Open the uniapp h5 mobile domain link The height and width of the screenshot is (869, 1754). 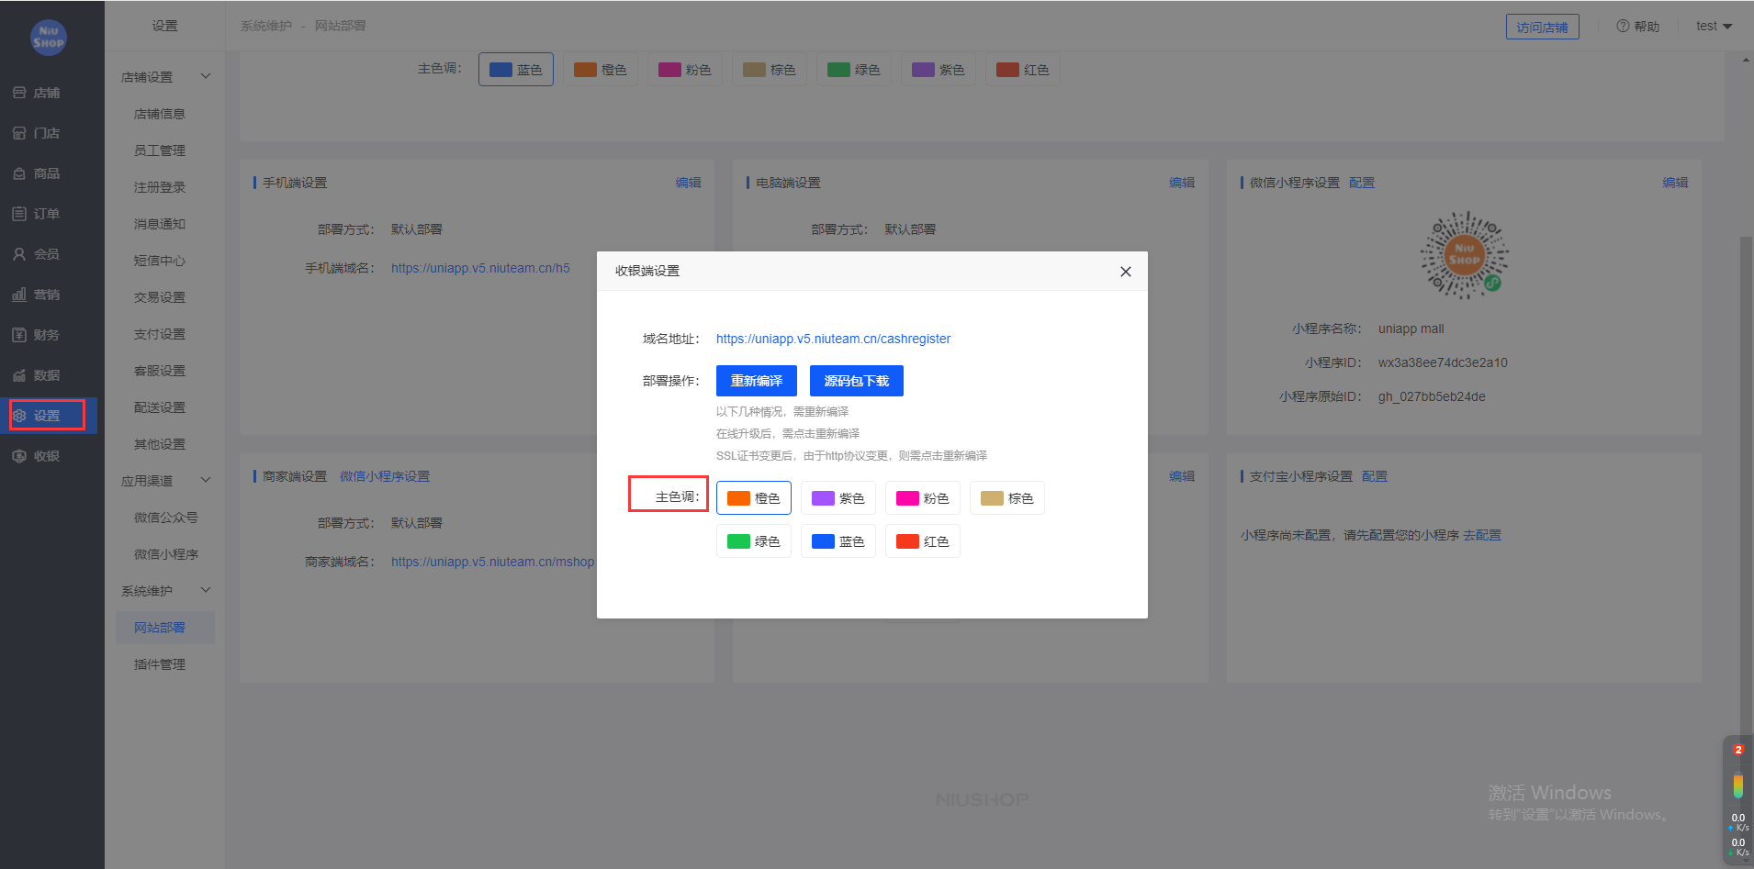[x=480, y=268]
